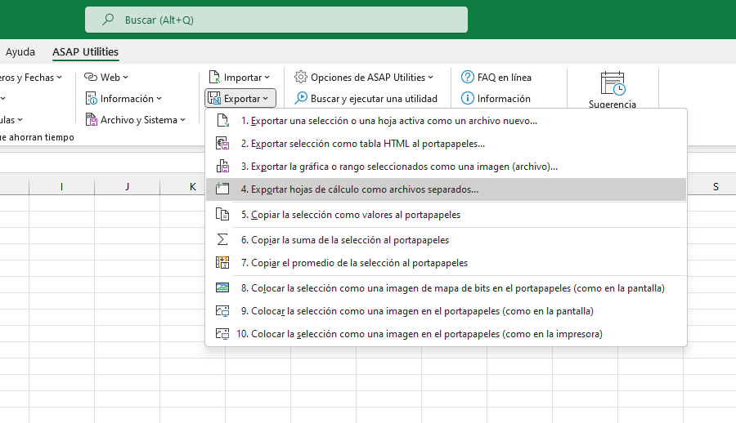The width and height of the screenshot is (736, 423).
Task: Choose Exportar la gráfica como una imagen
Action: pos(446,167)
